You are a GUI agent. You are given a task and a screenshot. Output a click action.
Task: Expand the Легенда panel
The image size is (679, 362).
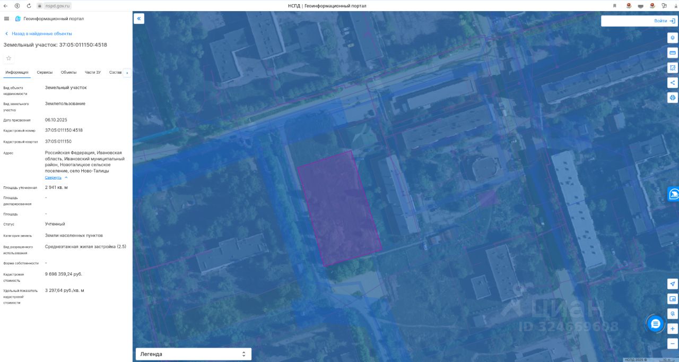coord(193,354)
